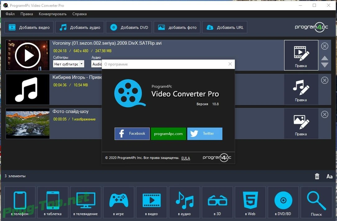
Task: Open the Правка menu in menu bar
Action: tap(27, 14)
